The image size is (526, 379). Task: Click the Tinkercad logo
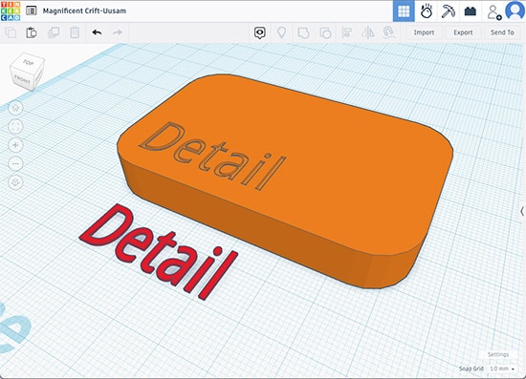click(x=11, y=11)
